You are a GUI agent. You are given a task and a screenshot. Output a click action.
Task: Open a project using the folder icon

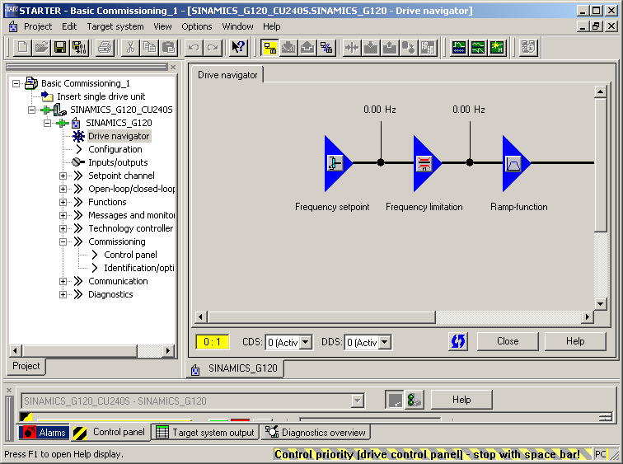(x=42, y=48)
